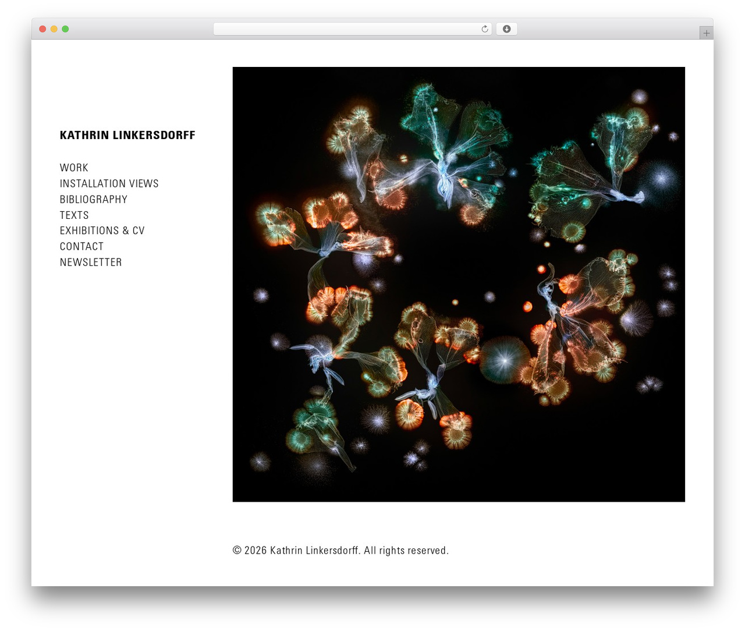Screen dimensions: 745x631
Task: Click the green fullscreen window button
Action: click(x=65, y=29)
